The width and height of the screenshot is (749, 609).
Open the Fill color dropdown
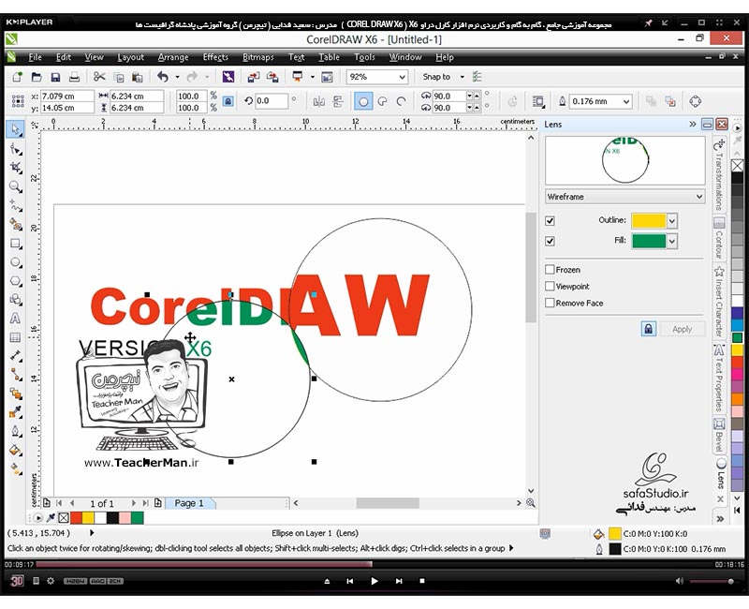tap(672, 241)
